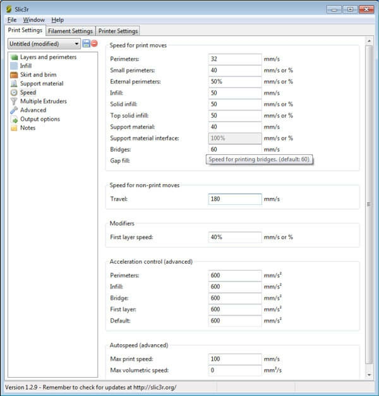Select the Notes folder item

[27, 128]
